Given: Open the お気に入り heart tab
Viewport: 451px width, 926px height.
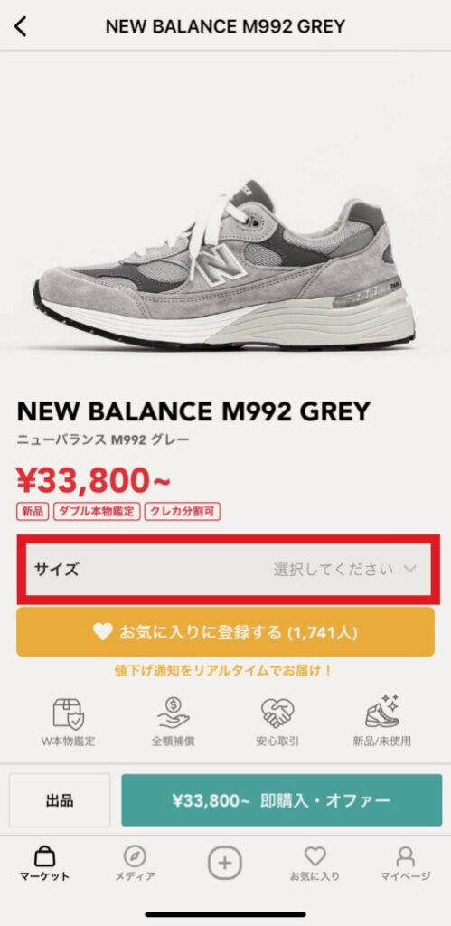Looking at the screenshot, I should tap(315, 864).
